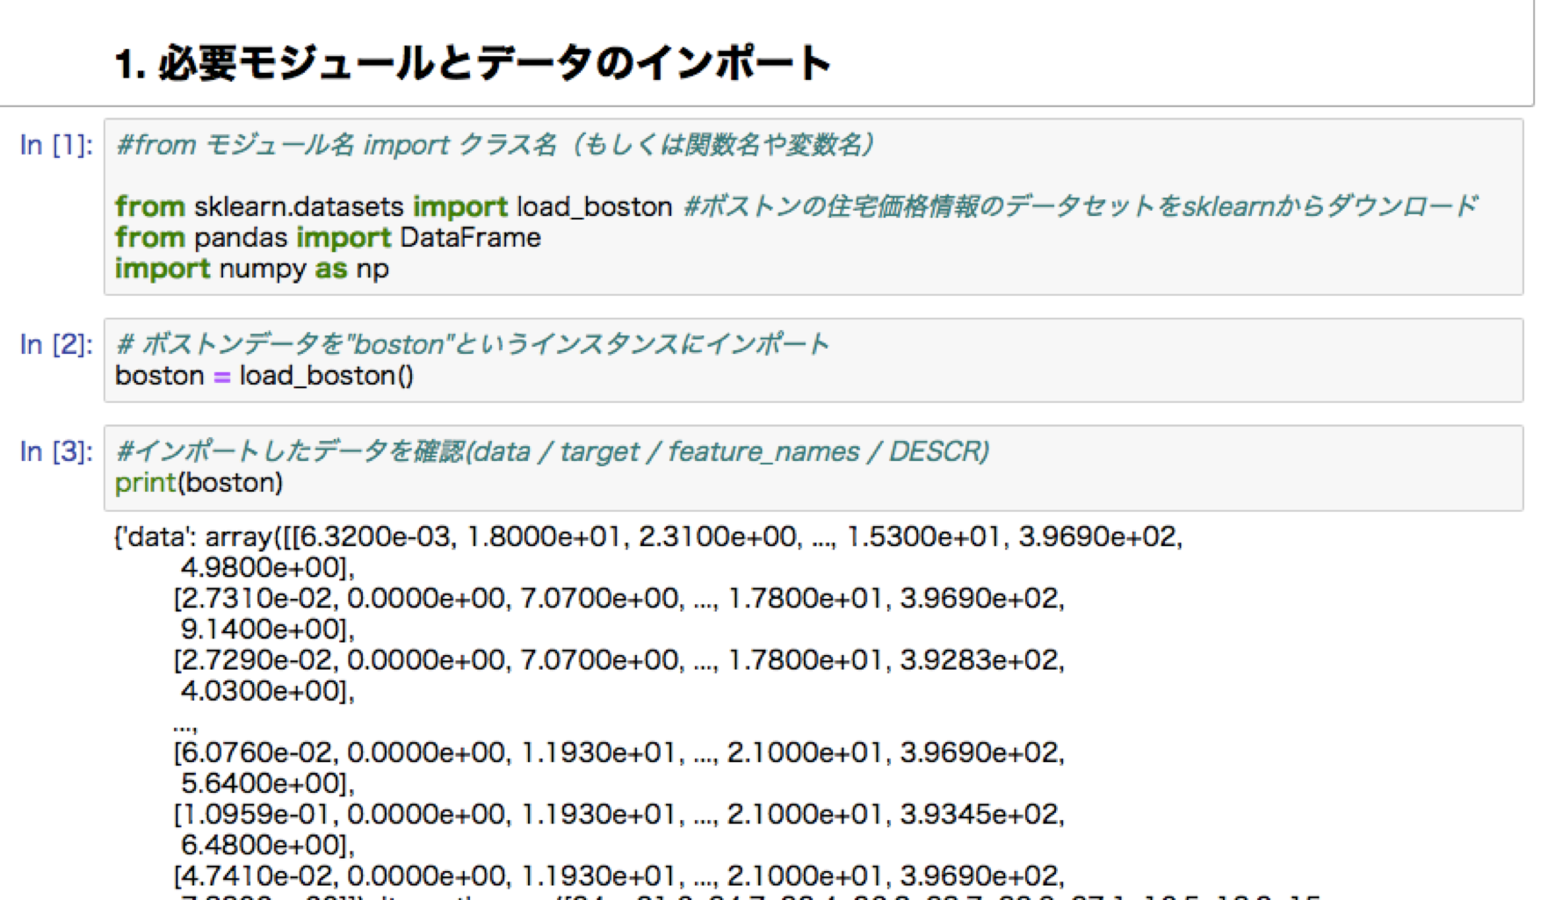The width and height of the screenshot is (1555, 900).
Task: Click the comment 'ボストンデータを"boston"というインスタンスにインポート'
Action: click(473, 344)
